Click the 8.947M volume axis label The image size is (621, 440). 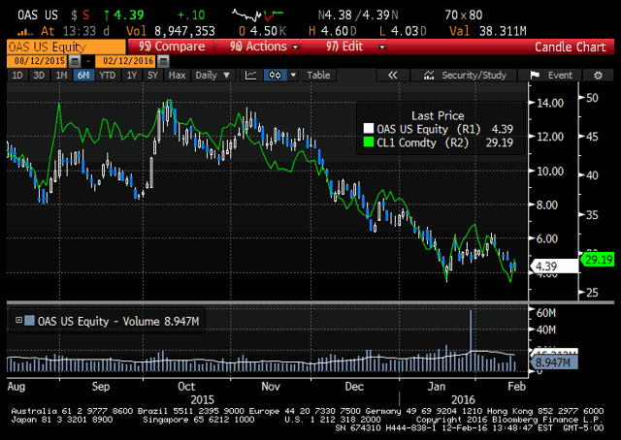[x=552, y=362]
